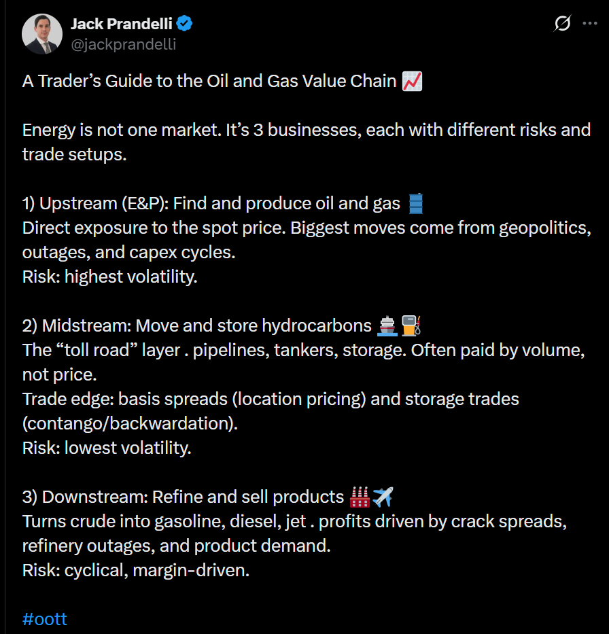This screenshot has width=609, height=634.
Task: Click the factory emoji
Action: pos(360,497)
